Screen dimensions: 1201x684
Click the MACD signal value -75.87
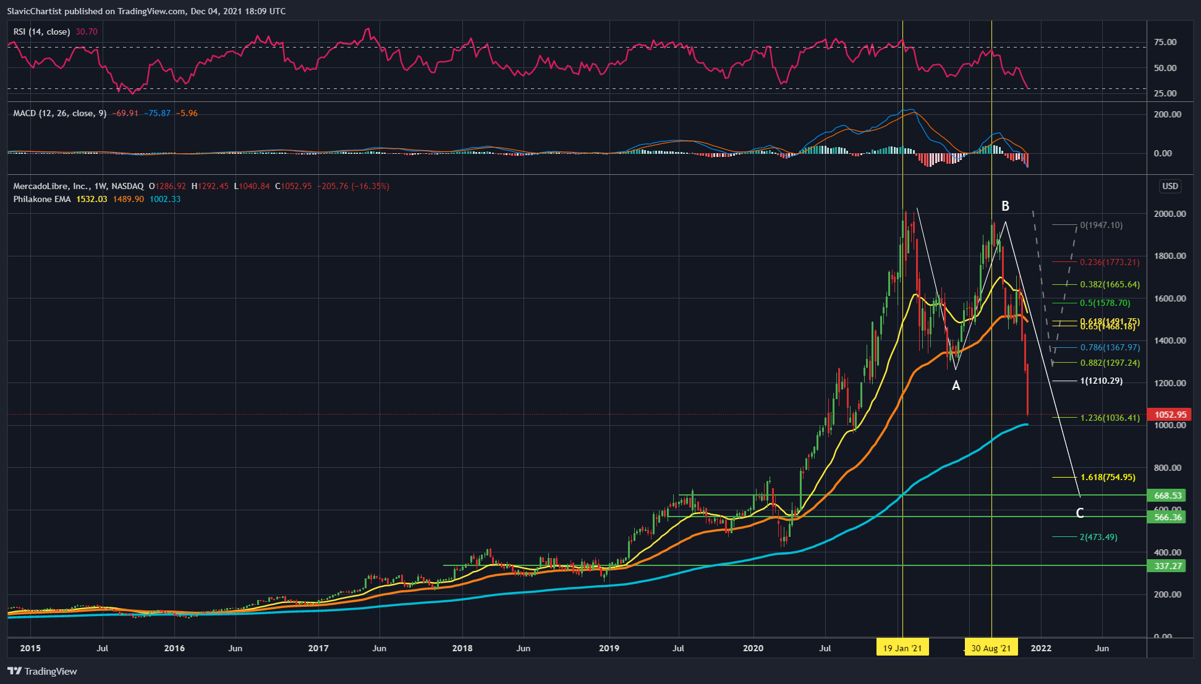click(x=158, y=113)
